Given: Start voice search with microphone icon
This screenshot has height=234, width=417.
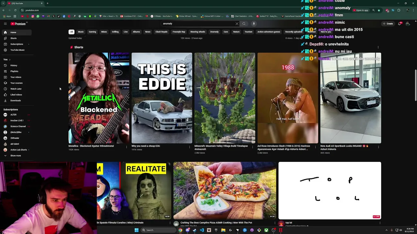Looking at the screenshot, I should pyautogui.click(x=254, y=24).
